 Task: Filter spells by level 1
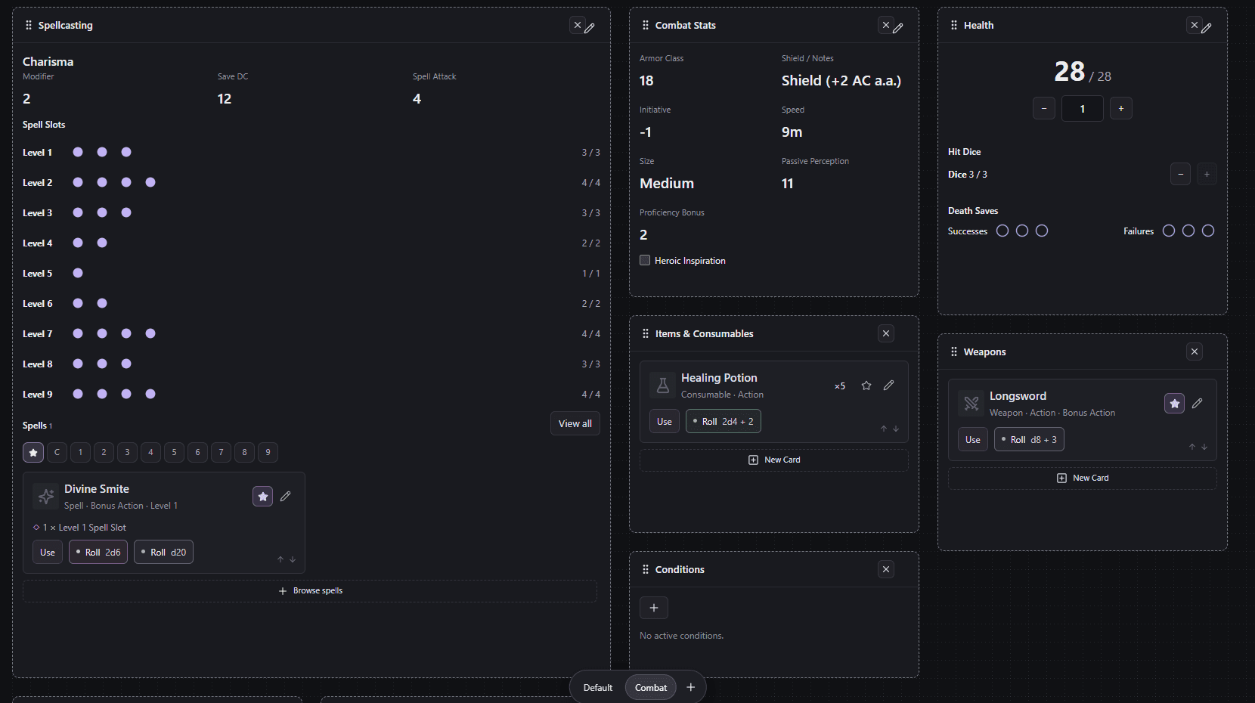tap(80, 452)
